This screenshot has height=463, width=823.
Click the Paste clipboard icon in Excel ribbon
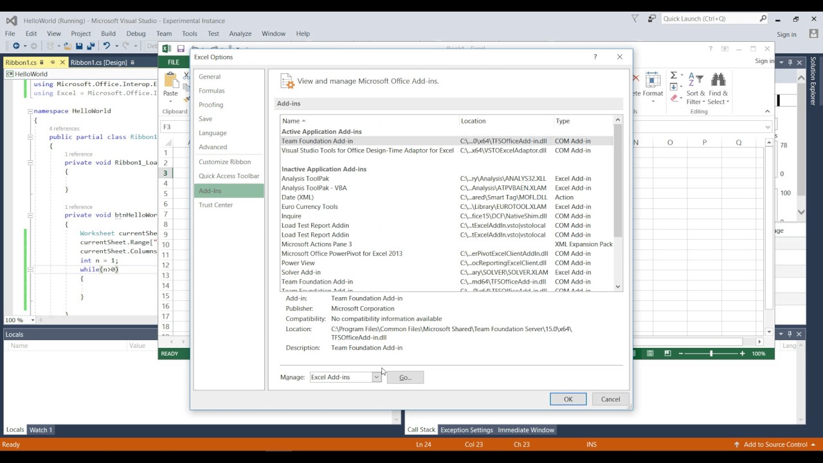click(171, 80)
